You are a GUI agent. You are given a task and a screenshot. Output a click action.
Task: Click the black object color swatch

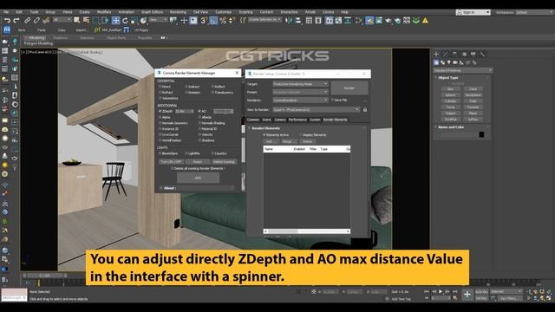(x=481, y=134)
